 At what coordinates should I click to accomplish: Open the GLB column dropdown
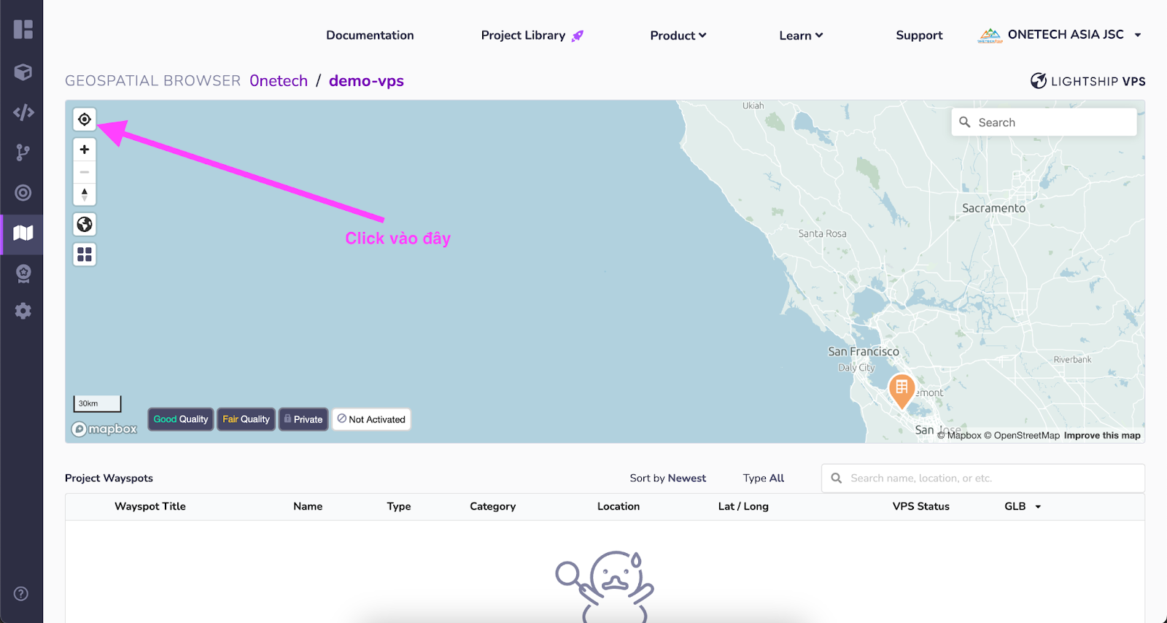tap(1022, 506)
